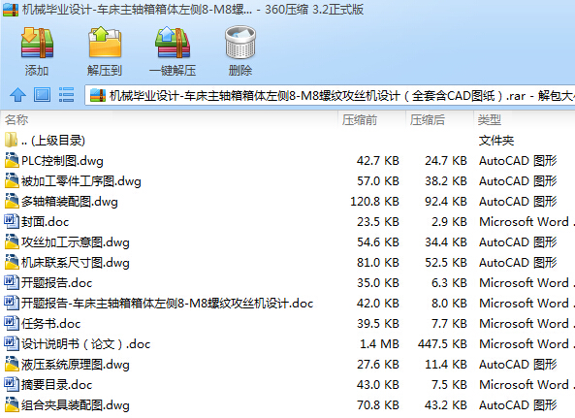The width and height of the screenshot is (575, 418).
Task: Click the 447.5 KB compressed size
Action: tap(442, 344)
